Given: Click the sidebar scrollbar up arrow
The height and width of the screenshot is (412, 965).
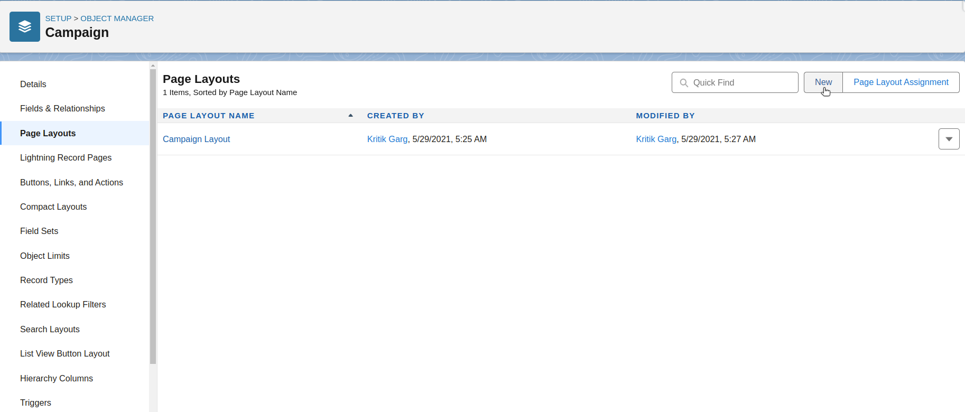Looking at the screenshot, I should 153,66.
